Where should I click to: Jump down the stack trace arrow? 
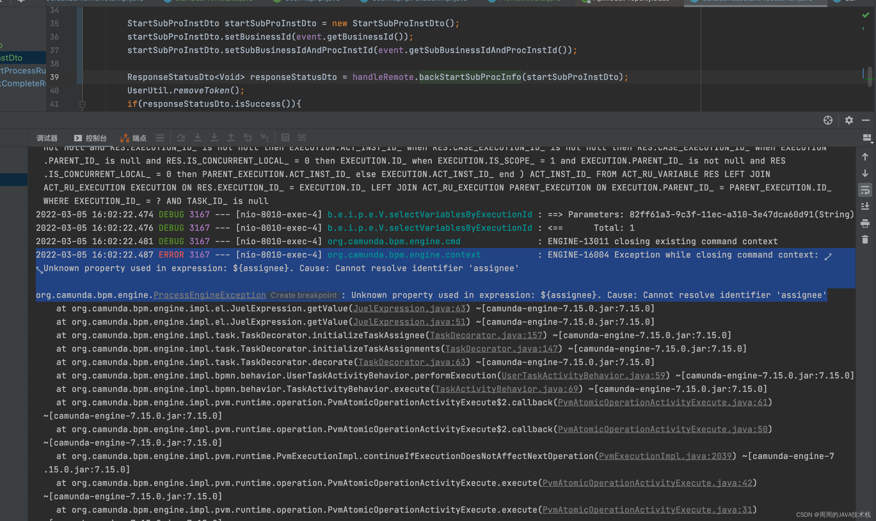(865, 174)
